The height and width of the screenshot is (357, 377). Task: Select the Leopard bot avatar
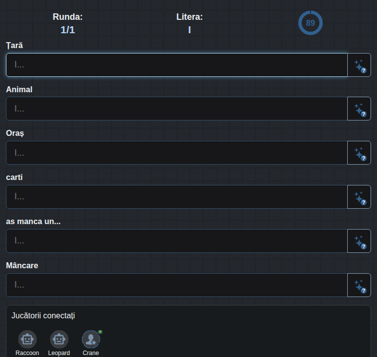click(x=59, y=339)
